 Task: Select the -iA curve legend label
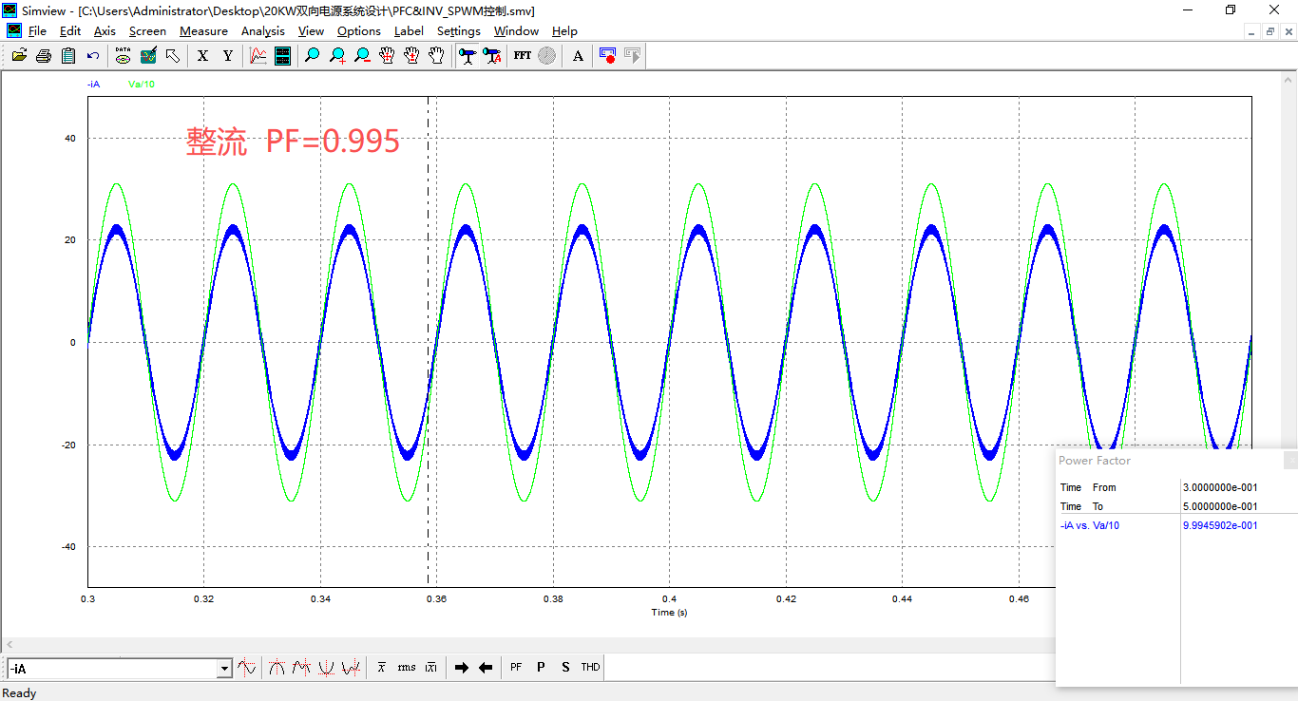click(93, 84)
